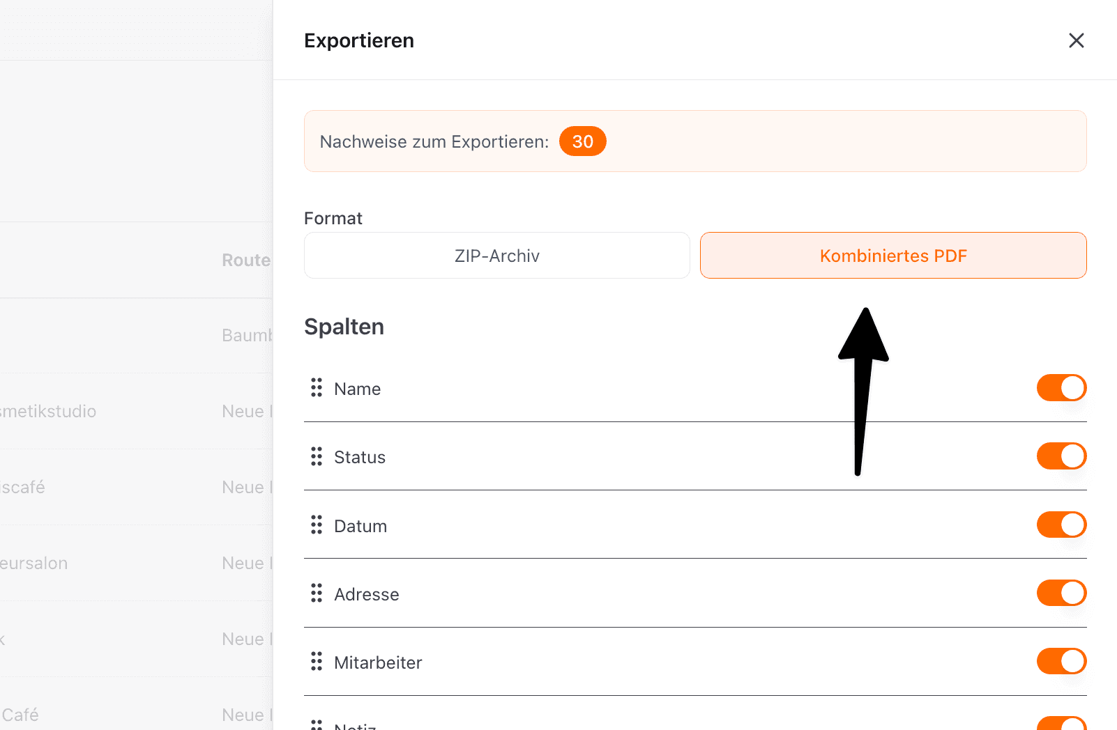Disable the Name column toggle
This screenshot has height=730, width=1117.
click(1061, 388)
